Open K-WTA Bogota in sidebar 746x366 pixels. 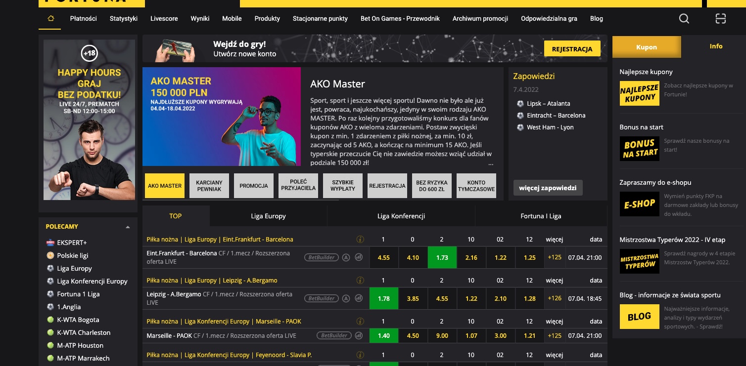78,320
